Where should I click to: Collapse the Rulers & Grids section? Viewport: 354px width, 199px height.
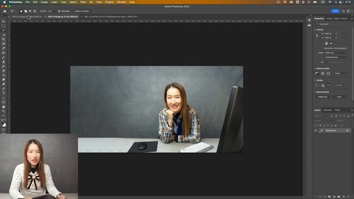[315, 69]
